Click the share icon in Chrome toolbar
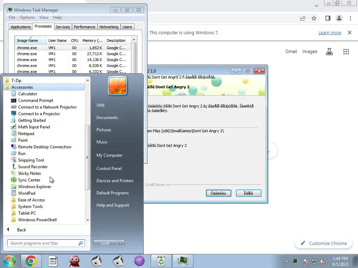Image resolution: width=358 pixels, height=268 pixels. pos(303,18)
